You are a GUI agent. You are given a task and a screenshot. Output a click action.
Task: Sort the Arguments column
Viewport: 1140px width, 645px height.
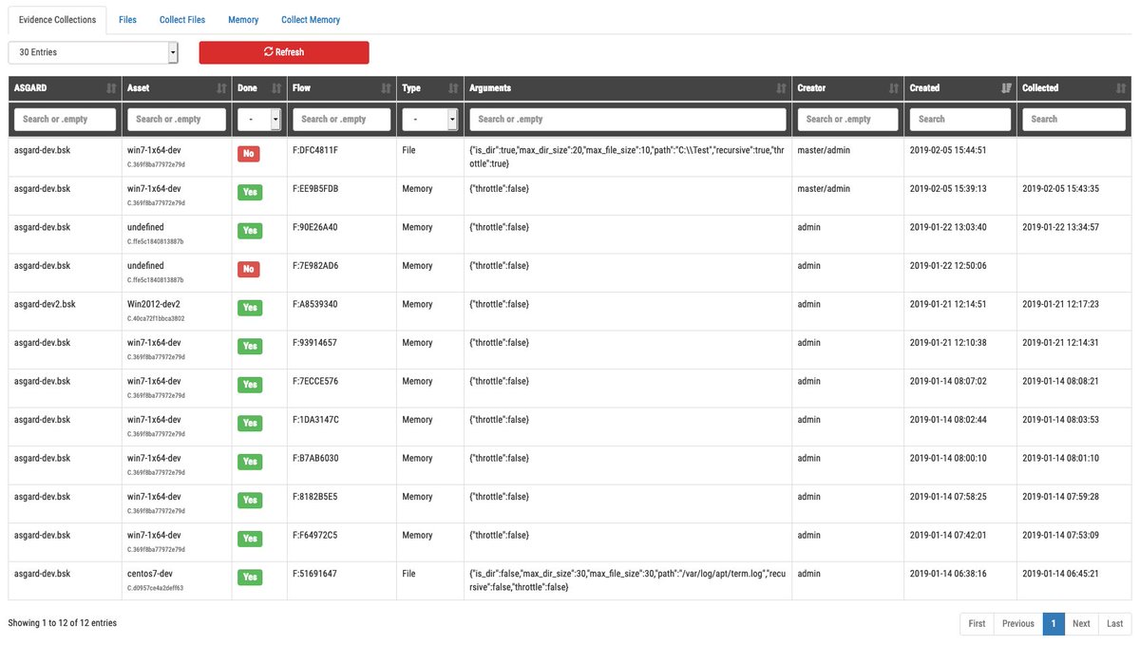pos(782,87)
